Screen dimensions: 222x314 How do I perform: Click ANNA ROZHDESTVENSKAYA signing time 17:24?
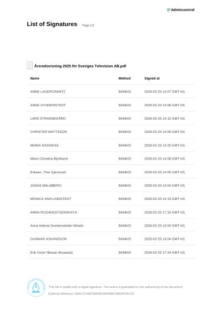point(165,212)
